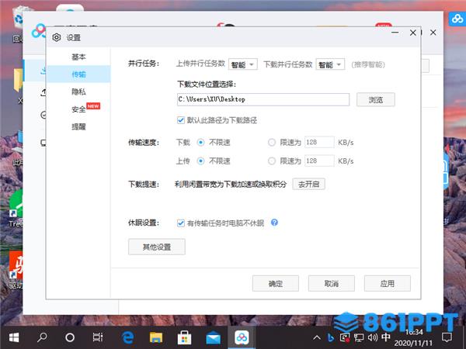
Task: Open Mail app from taskbar
Action: [213, 337]
